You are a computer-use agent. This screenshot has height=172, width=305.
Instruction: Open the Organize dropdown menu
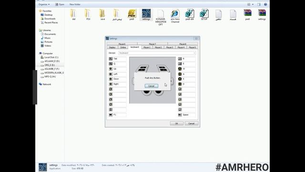point(44,4)
